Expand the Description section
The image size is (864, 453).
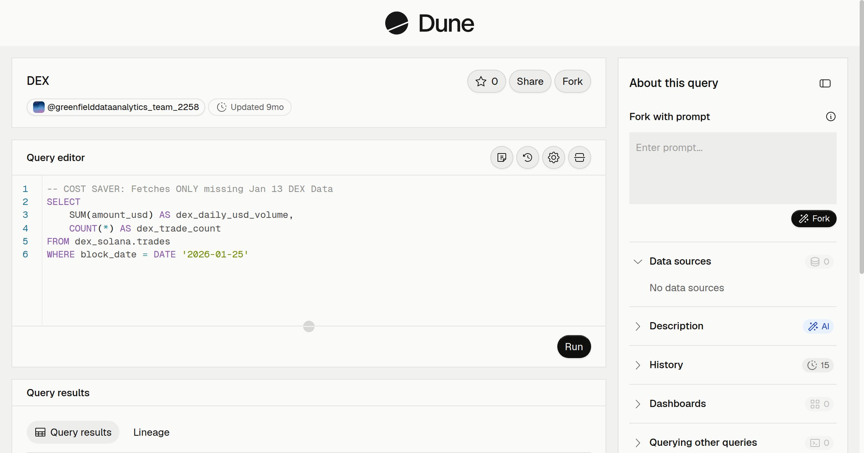pos(638,326)
